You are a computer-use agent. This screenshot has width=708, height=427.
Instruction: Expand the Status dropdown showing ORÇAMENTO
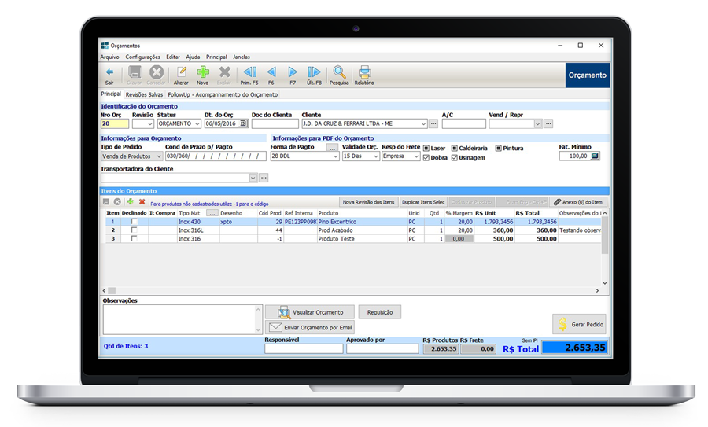click(x=197, y=123)
